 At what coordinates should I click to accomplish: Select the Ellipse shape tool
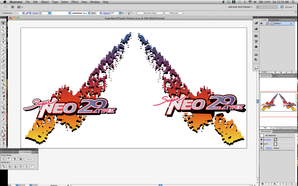coord(3,50)
